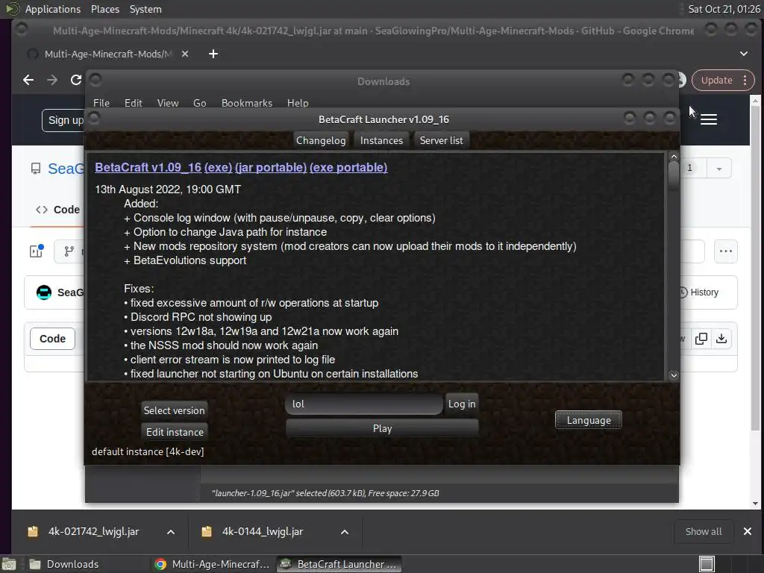Open the Places menu in the top panel
The height and width of the screenshot is (573, 764).
coord(104,9)
